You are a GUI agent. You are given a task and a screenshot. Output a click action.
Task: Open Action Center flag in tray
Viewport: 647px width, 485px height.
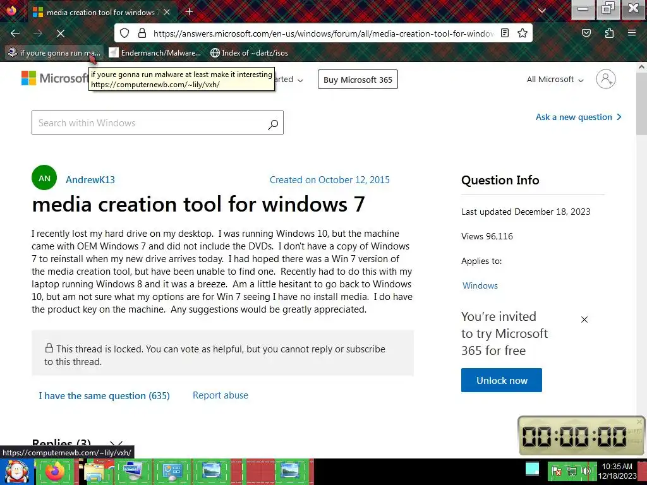coord(556,471)
